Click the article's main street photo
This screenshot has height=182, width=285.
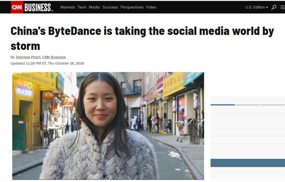click(x=108, y=126)
